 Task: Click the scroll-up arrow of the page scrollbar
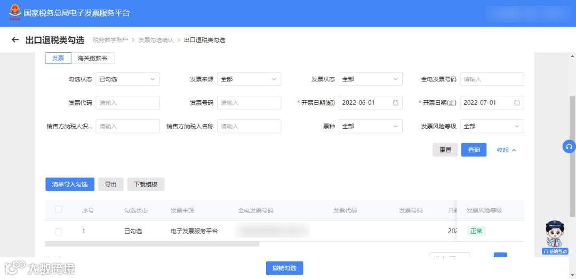click(x=573, y=56)
